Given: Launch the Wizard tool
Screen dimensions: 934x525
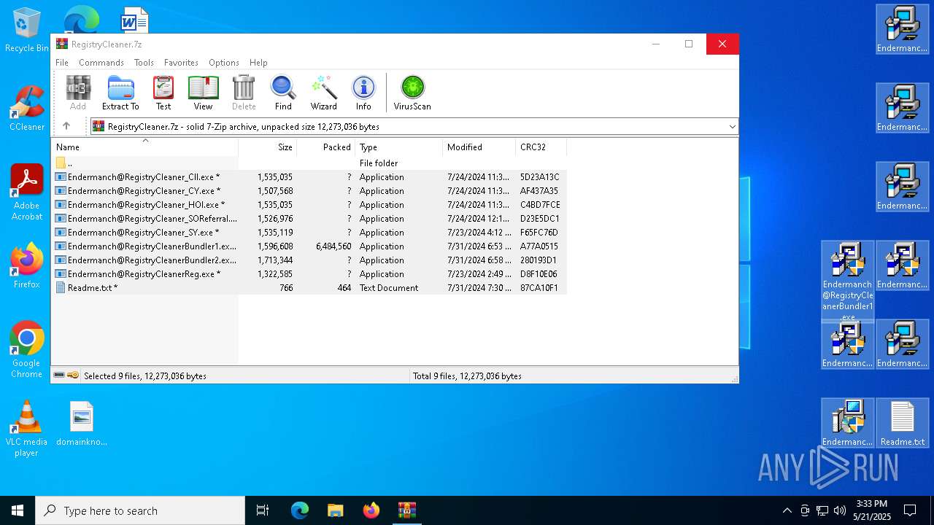Looking at the screenshot, I should [323, 93].
